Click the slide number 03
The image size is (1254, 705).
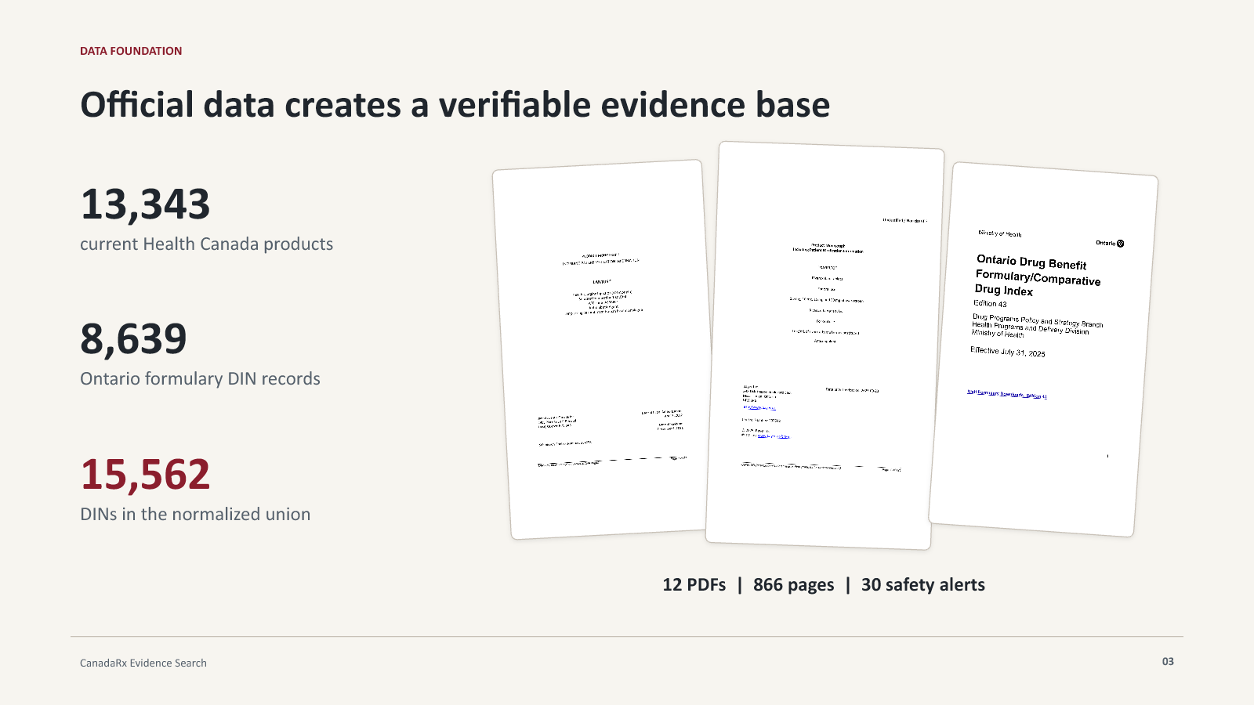1168,662
